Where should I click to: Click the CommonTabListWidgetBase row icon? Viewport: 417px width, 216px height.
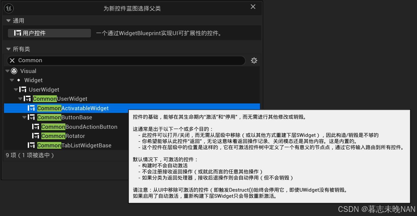coord(32,145)
